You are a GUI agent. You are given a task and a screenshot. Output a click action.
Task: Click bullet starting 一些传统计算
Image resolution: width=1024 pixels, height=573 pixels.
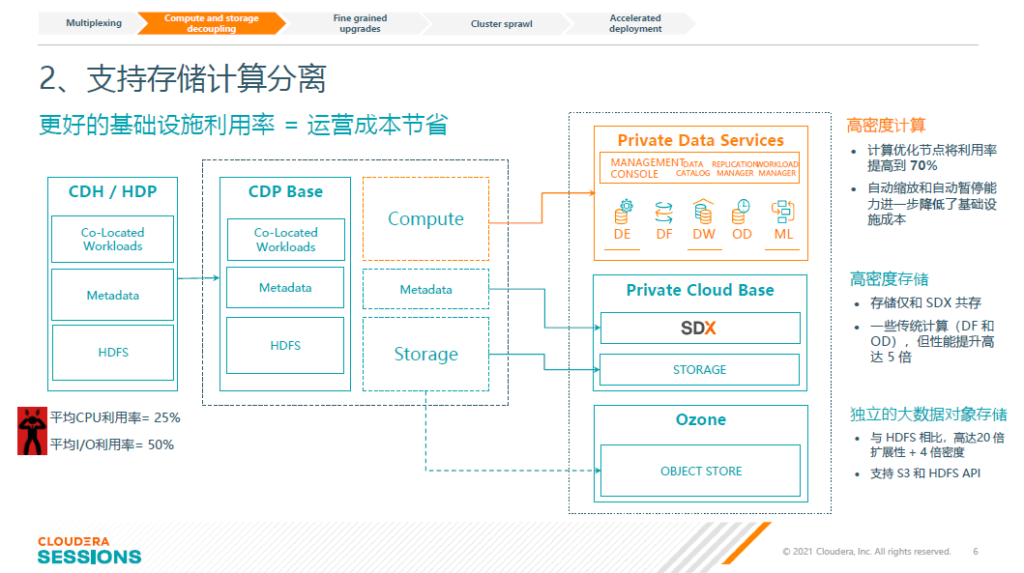coord(932,341)
